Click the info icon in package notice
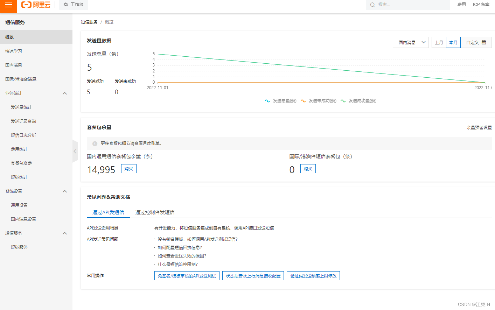This screenshot has width=495, height=310. (95, 143)
